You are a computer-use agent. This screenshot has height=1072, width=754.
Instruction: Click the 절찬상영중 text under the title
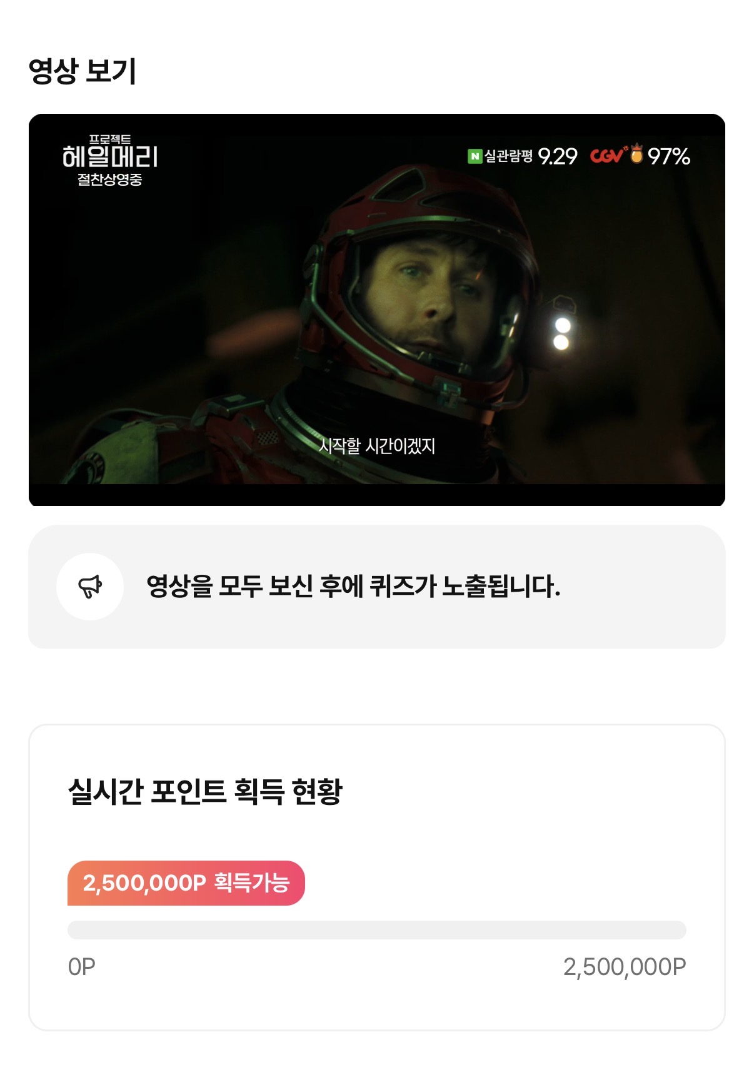click(110, 180)
